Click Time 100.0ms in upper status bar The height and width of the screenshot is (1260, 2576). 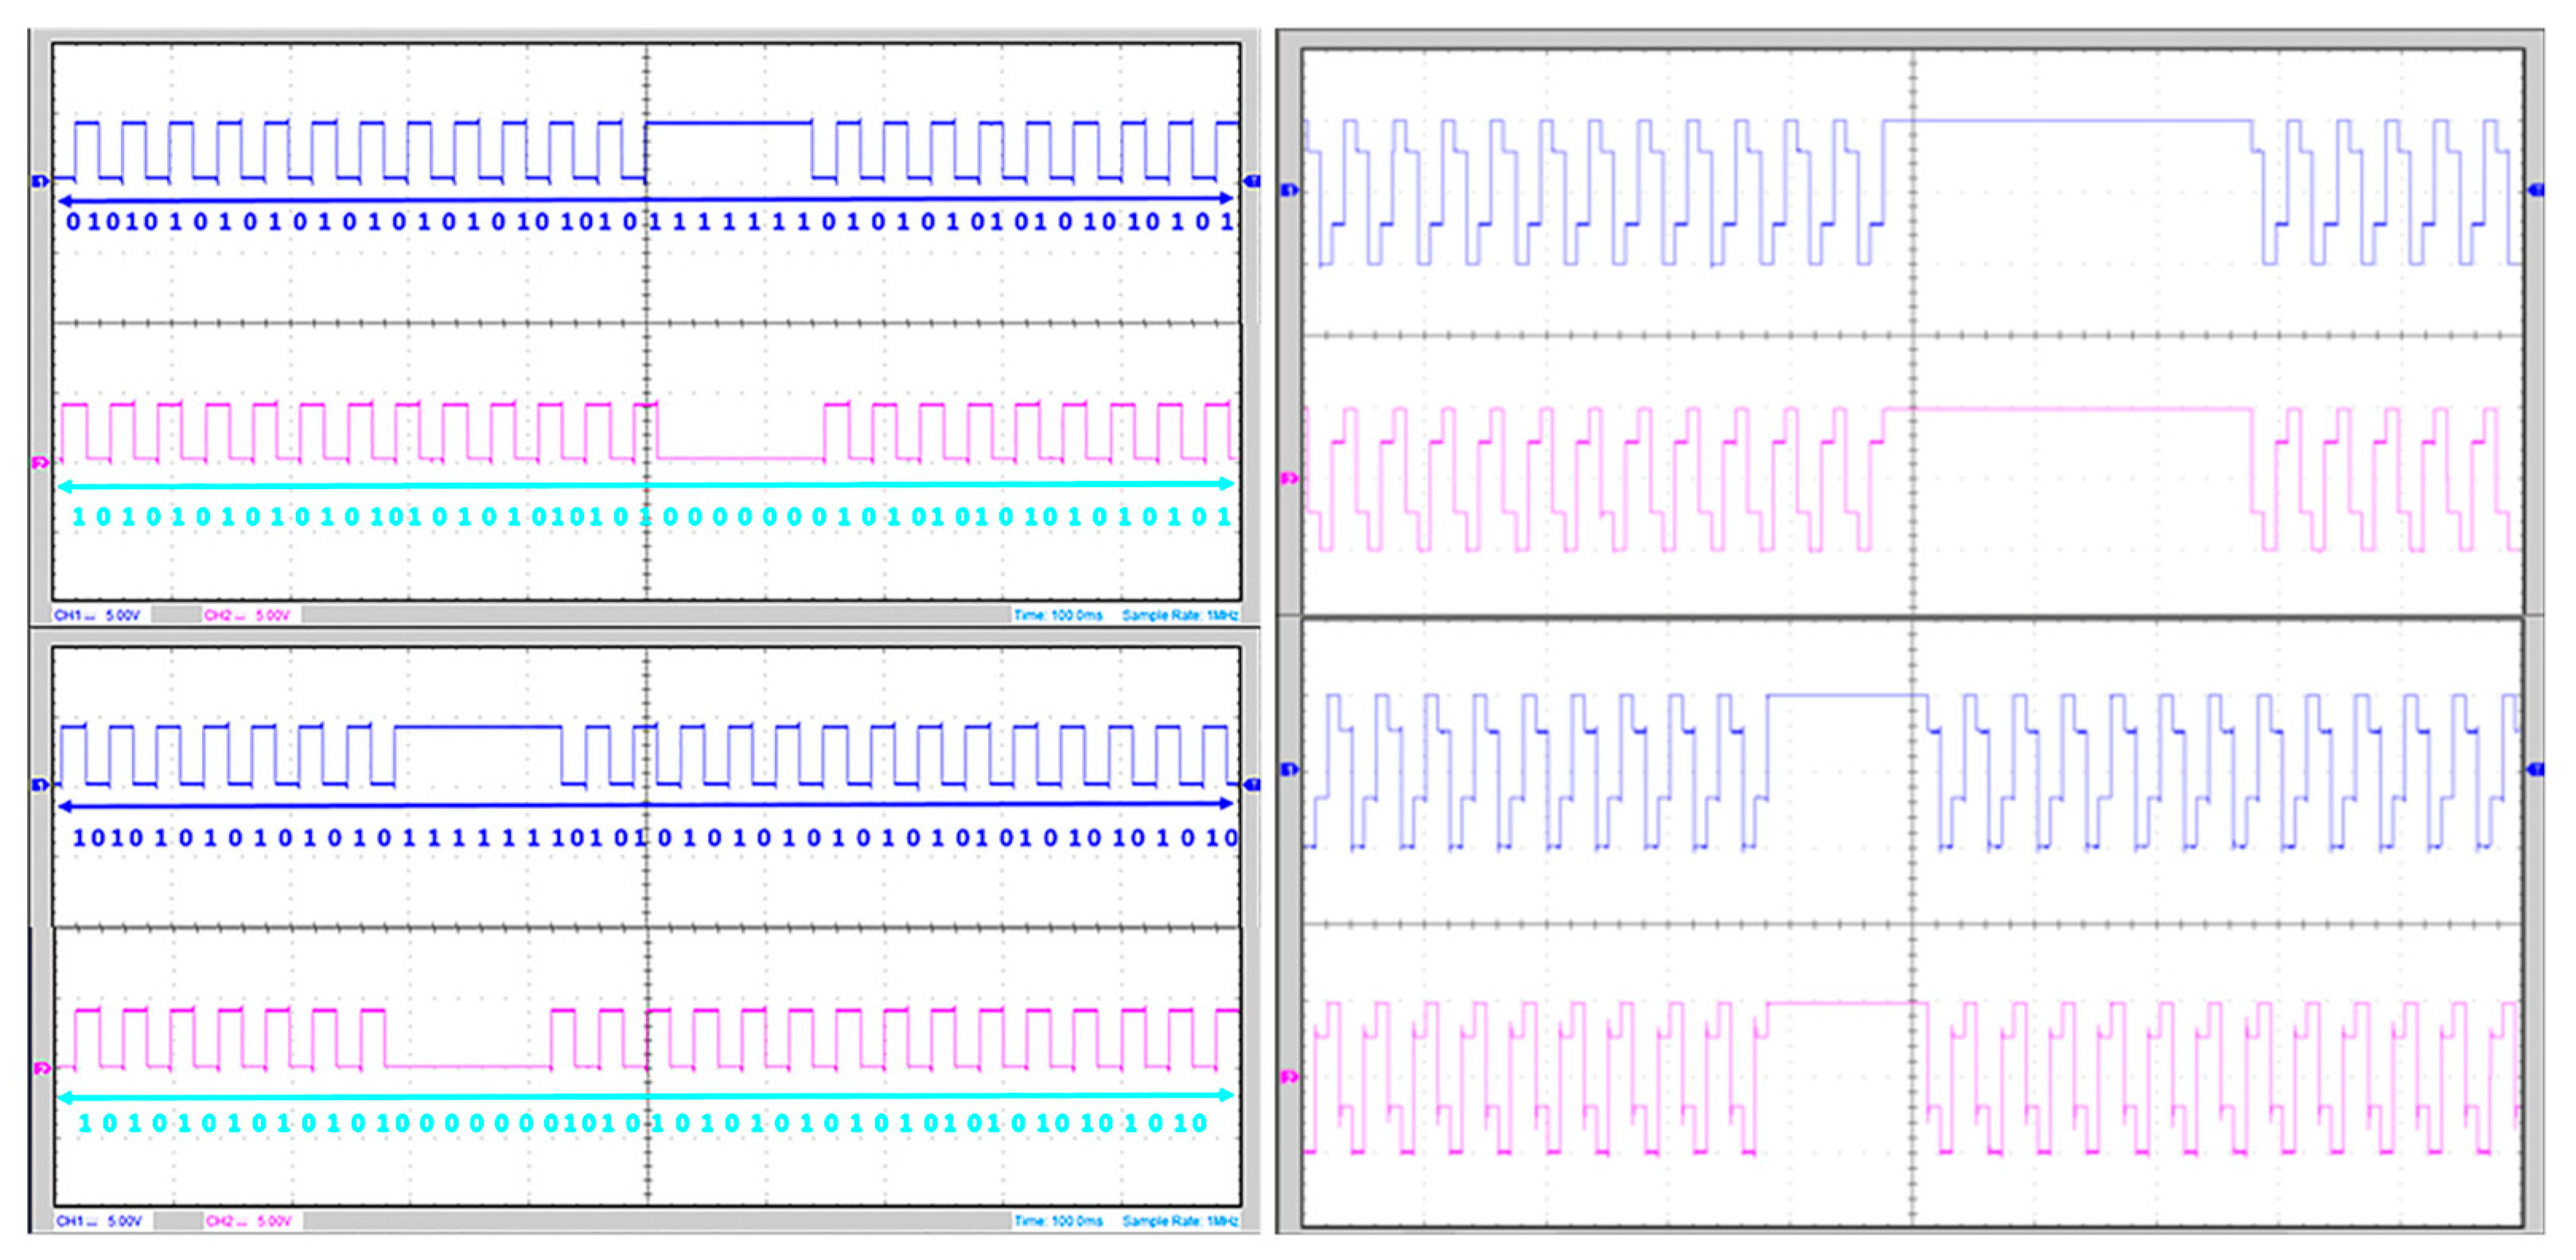click(1057, 615)
